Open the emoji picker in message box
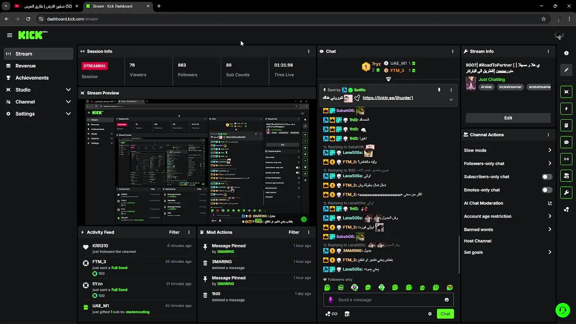 (446, 300)
